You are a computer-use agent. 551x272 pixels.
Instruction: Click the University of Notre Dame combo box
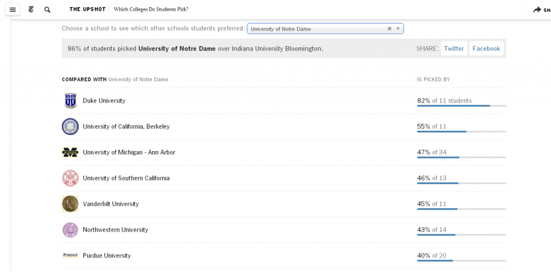(317, 29)
